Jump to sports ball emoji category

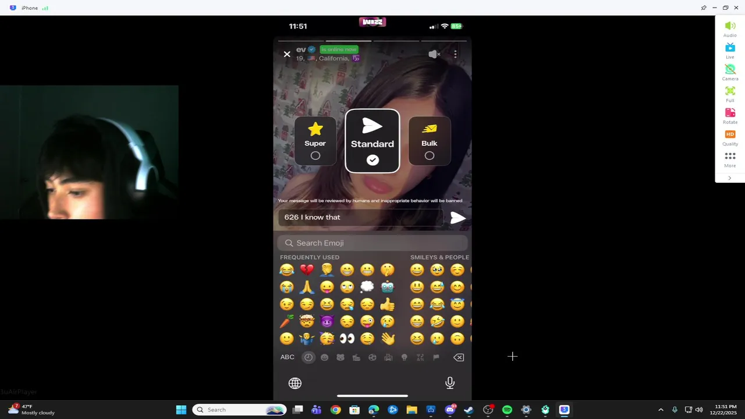point(372,357)
